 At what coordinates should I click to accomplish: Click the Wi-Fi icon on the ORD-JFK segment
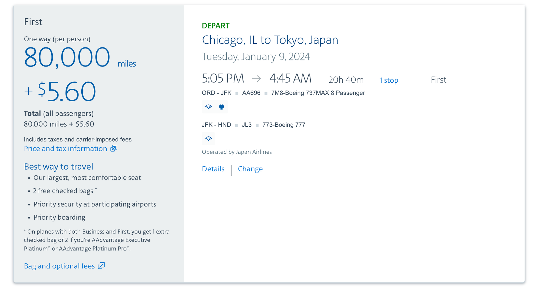tap(208, 107)
